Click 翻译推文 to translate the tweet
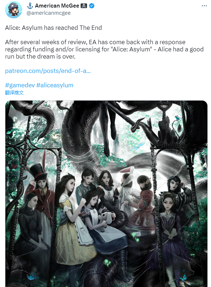 point(14,93)
